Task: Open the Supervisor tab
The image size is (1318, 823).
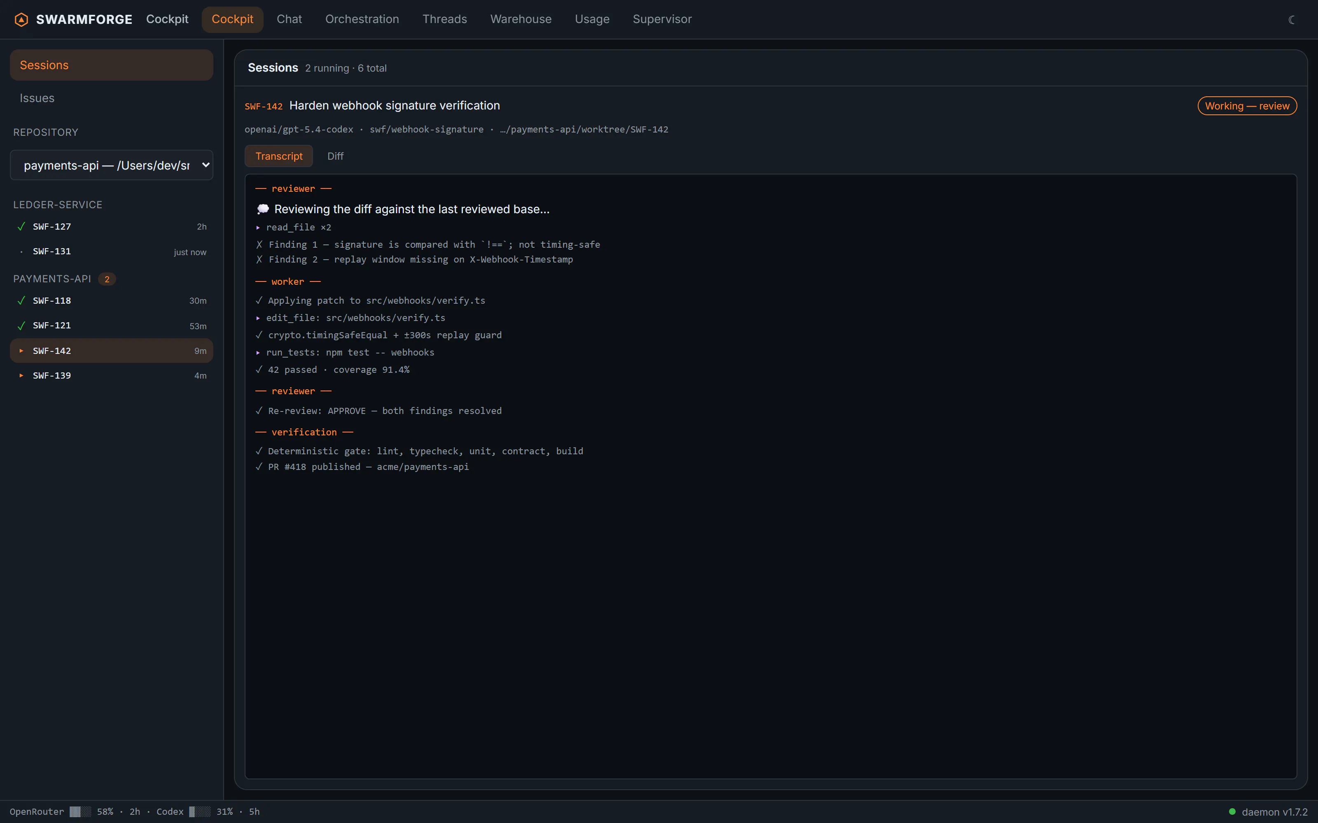Action: point(662,19)
